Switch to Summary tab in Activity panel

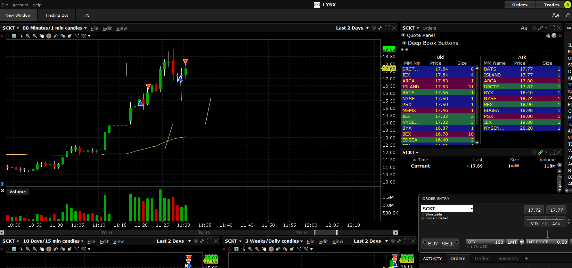508,259
